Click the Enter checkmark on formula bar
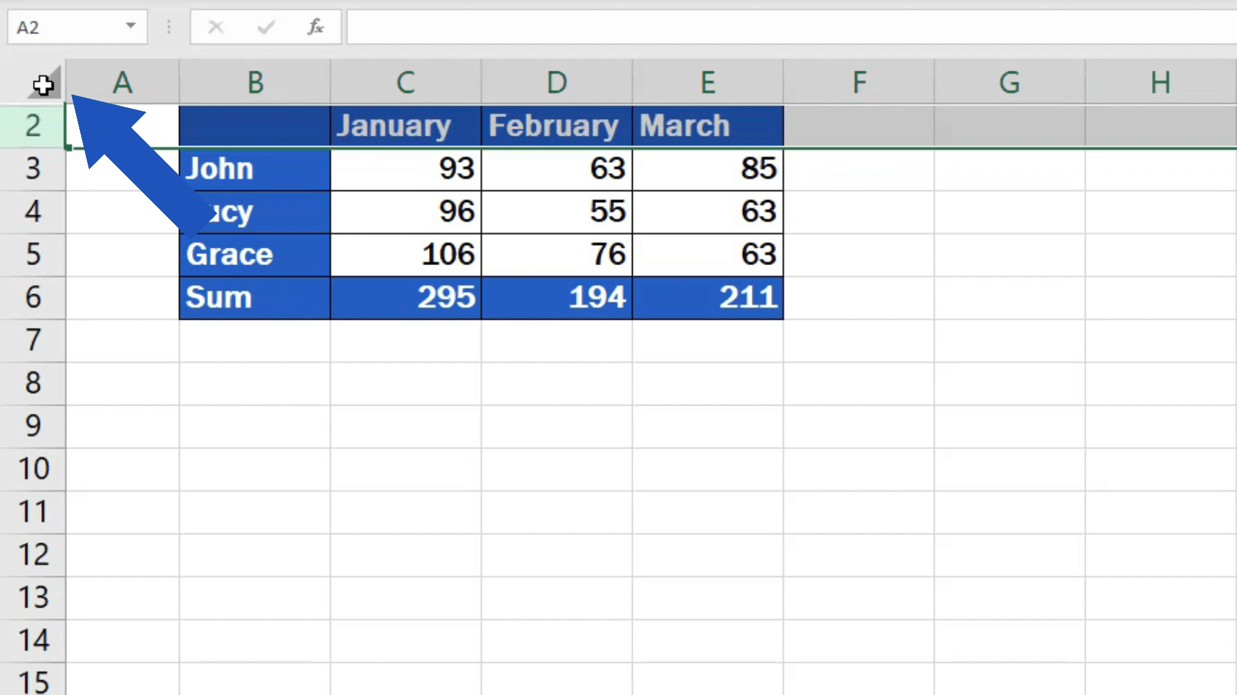 click(x=265, y=27)
